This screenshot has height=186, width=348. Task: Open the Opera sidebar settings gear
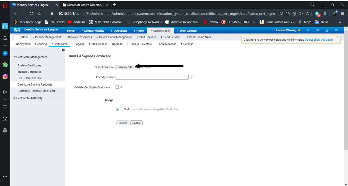[5, 130]
